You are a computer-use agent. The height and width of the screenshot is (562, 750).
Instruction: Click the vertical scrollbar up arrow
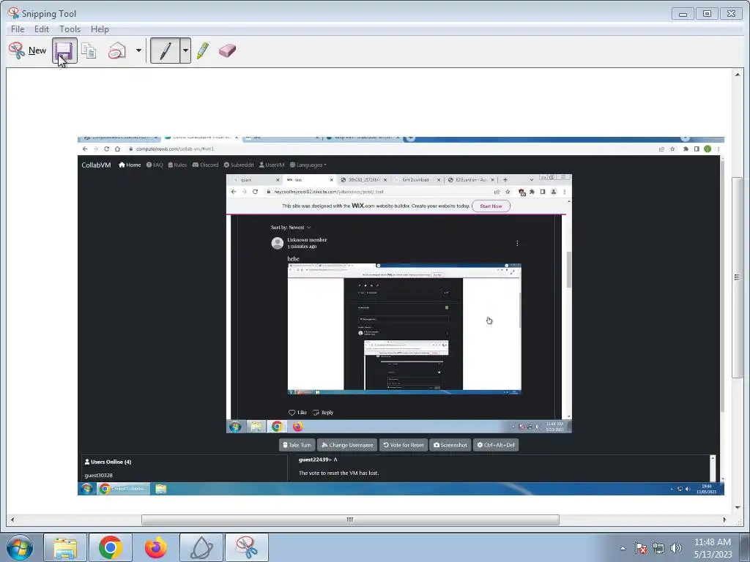pyautogui.click(x=737, y=75)
